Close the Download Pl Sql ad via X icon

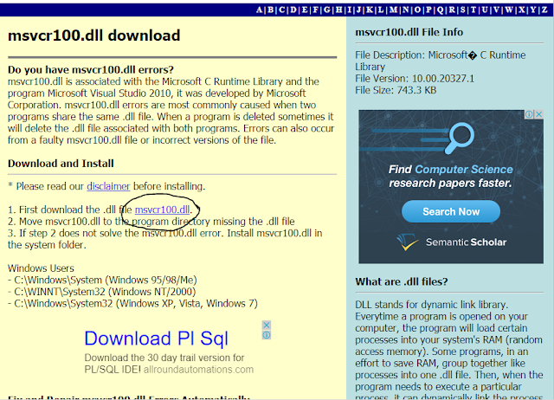tap(267, 325)
